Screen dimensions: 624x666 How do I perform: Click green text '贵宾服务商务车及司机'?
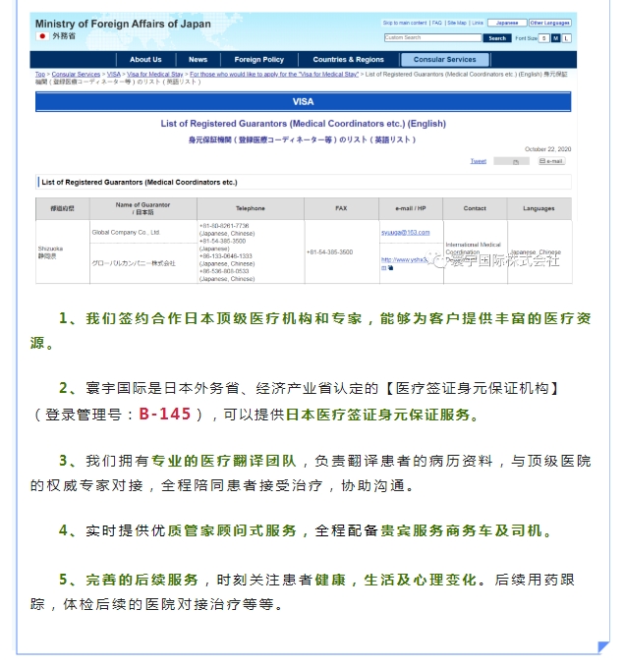[x=461, y=530]
